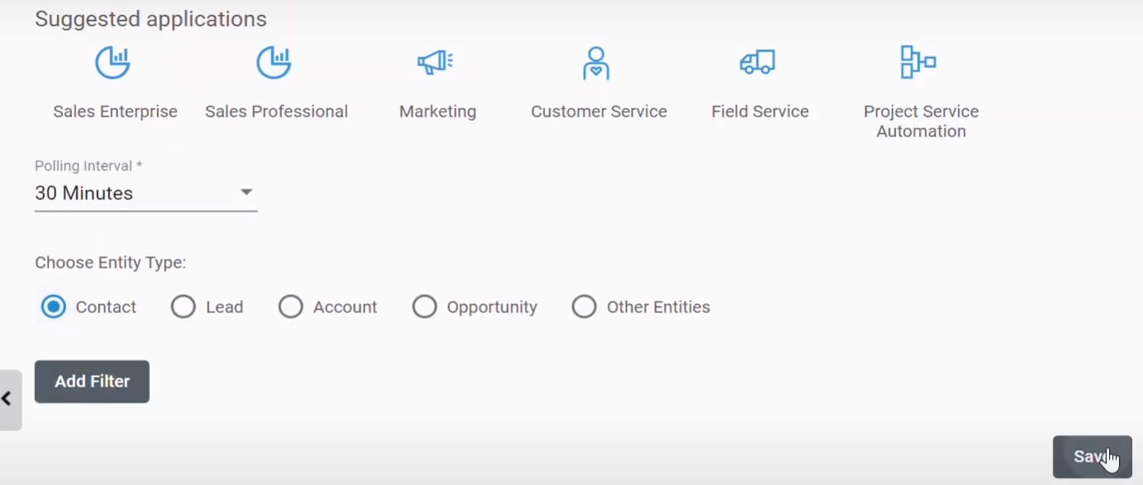
Task: Select the Other Entities radio button
Action: pos(584,307)
